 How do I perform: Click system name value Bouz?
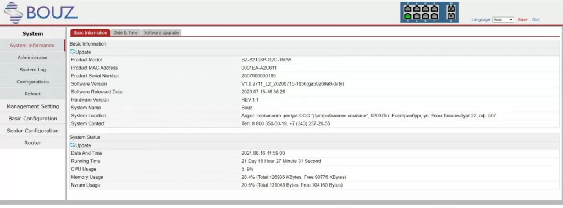point(247,108)
